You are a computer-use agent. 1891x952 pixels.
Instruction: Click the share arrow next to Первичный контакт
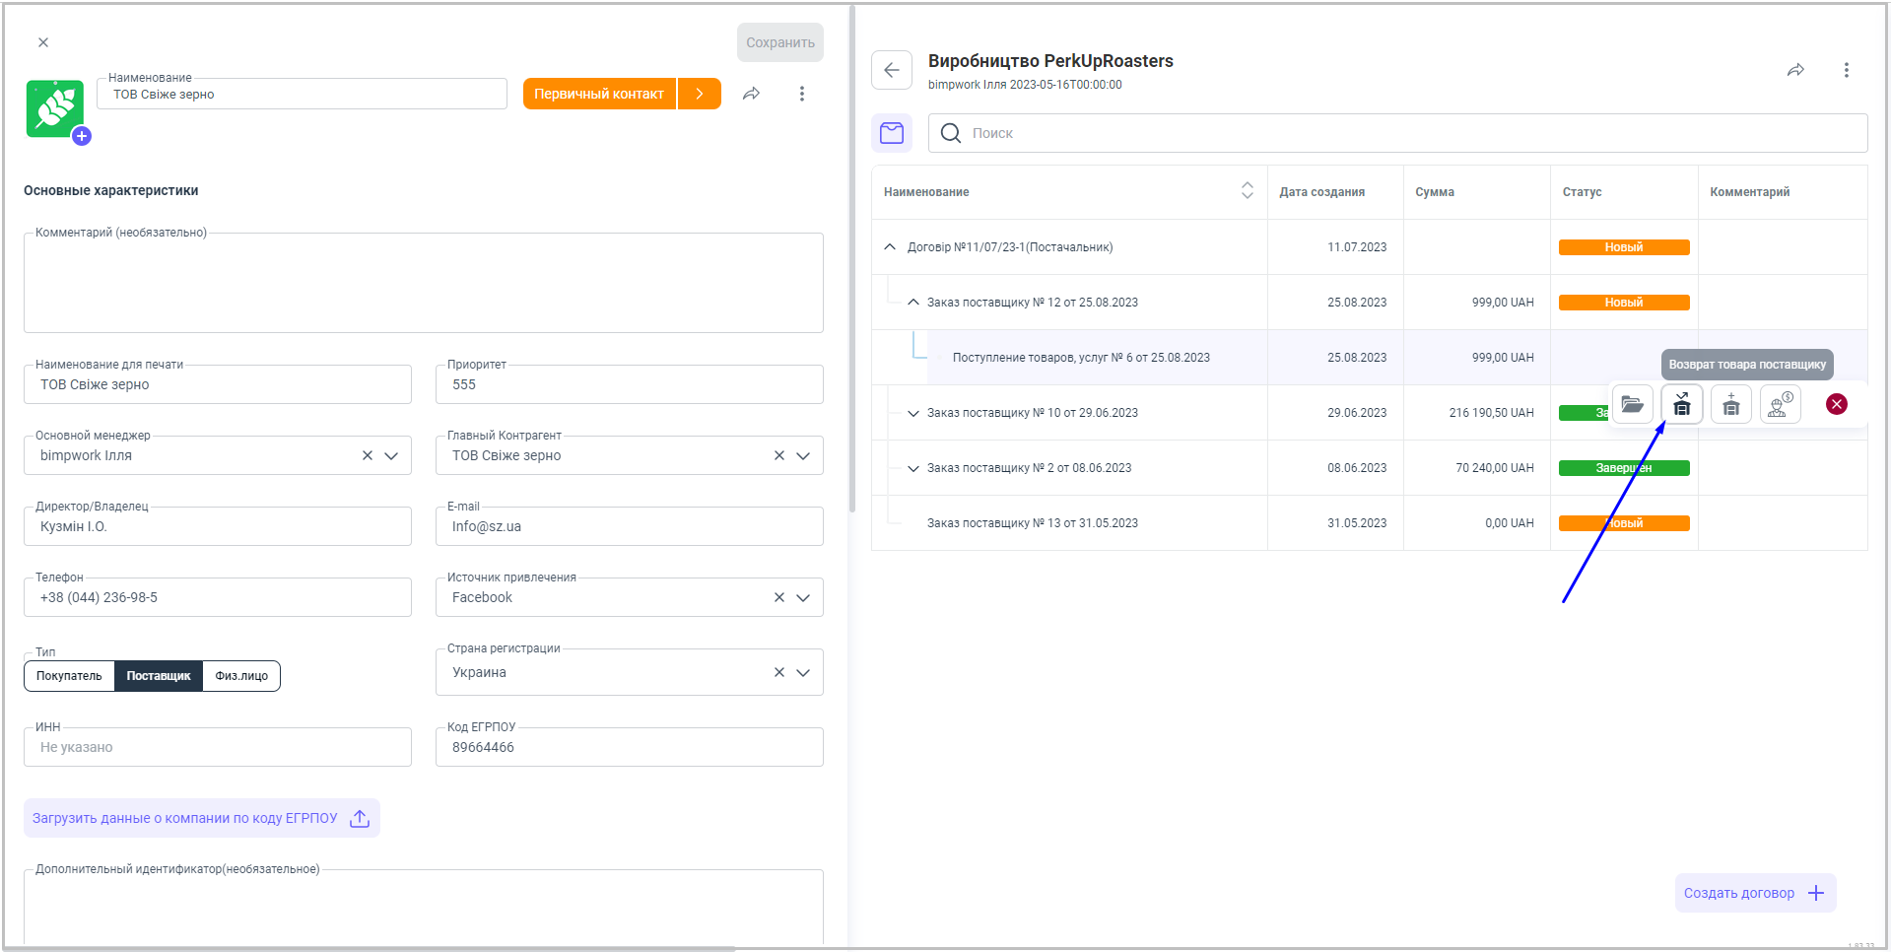tap(751, 94)
